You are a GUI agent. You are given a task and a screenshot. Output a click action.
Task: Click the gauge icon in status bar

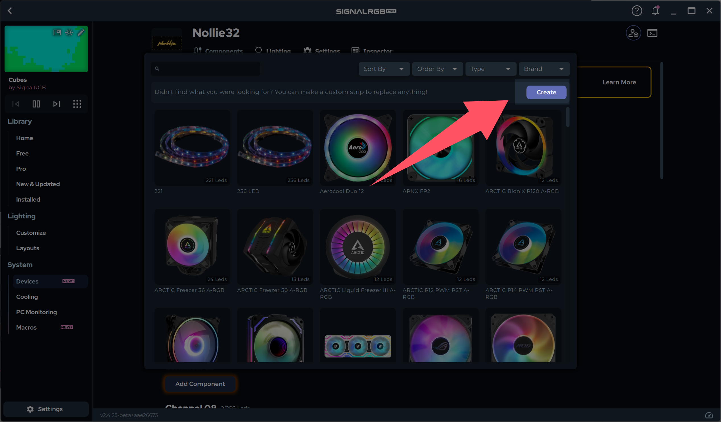[709, 415]
